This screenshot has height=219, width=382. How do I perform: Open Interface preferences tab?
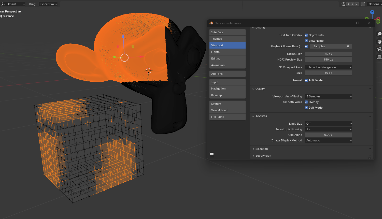click(228, 32)
